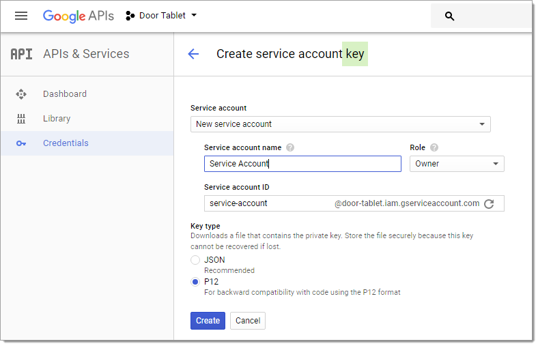Open the Door Tablet project selector

[x=161, y=16]
